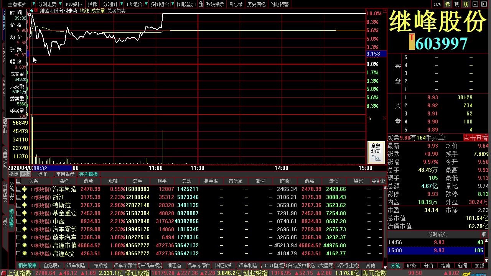
Task: Open the F10资料 menu item
Action: 74,4
